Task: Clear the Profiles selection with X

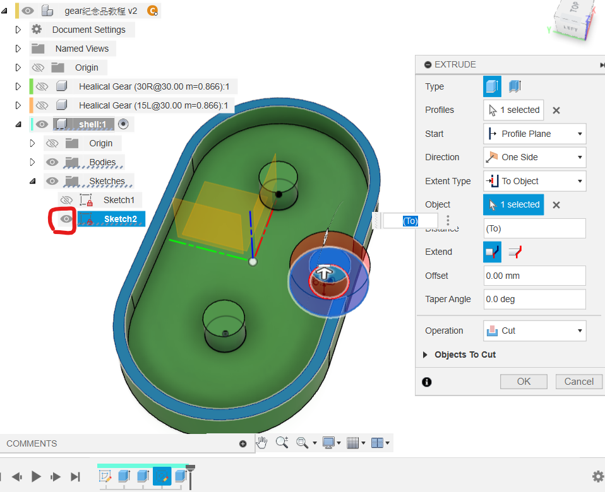Action: coord(556,110)
